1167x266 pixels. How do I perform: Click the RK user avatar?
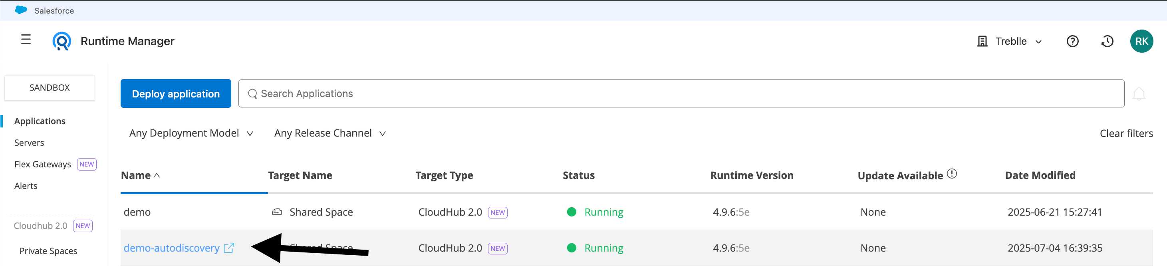coord(1141,41)
